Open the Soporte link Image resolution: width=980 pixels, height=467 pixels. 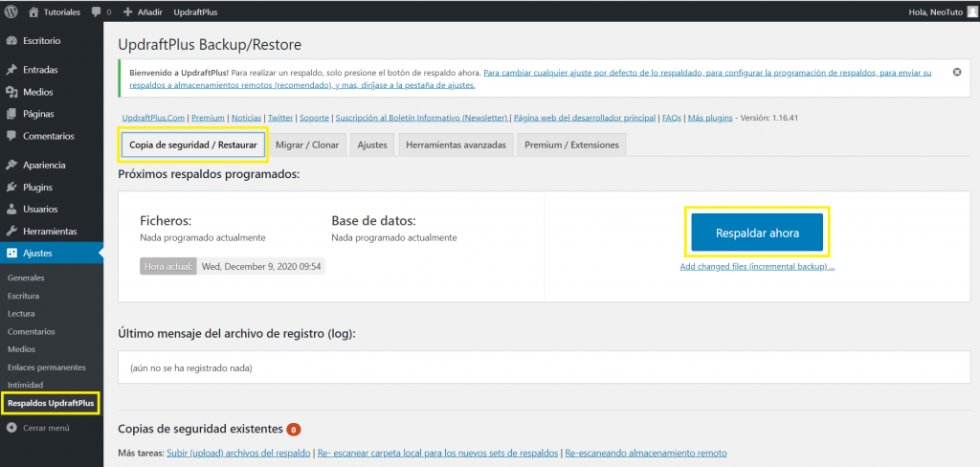coord(315,118)
